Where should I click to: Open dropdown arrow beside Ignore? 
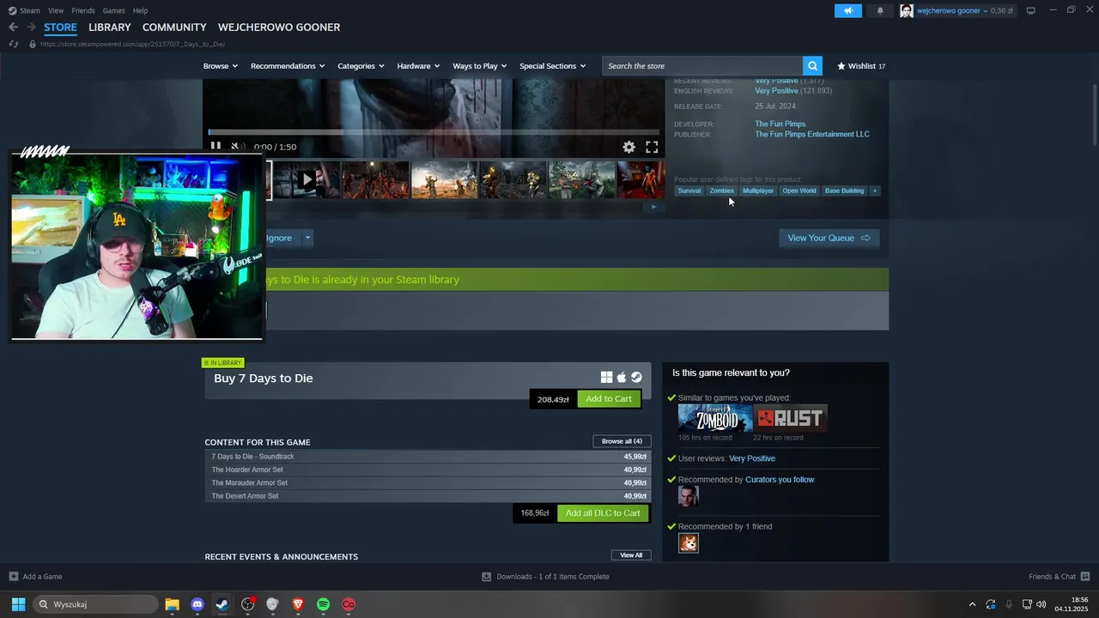(x=307, y=238)
